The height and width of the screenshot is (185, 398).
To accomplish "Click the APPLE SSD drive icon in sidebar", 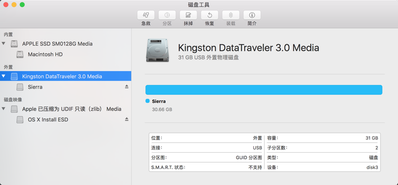I will pyautogui.click(x=14, y=44).
